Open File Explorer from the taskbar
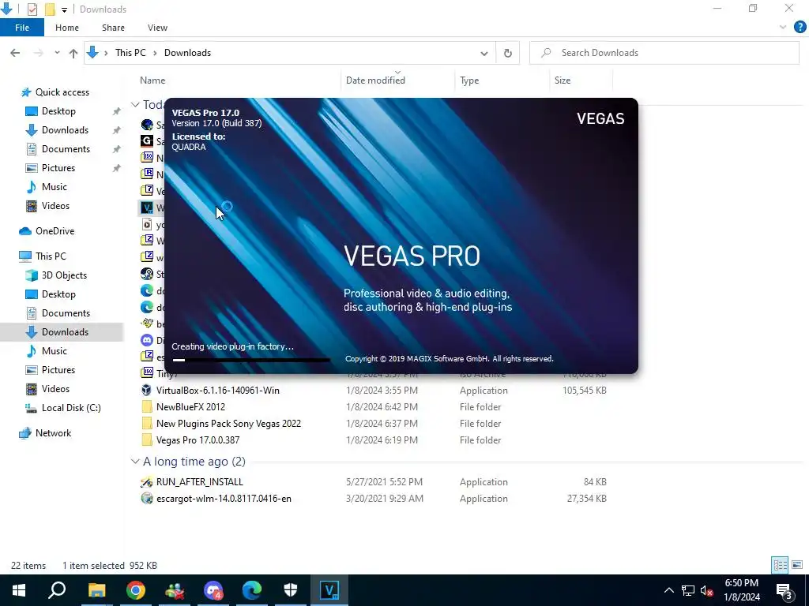 [96, 590]
